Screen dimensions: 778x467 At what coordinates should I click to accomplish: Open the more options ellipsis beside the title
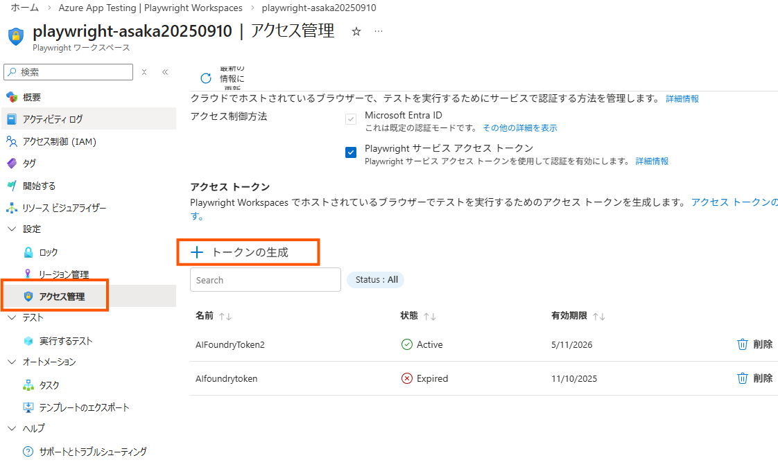[x=379, y=31]
